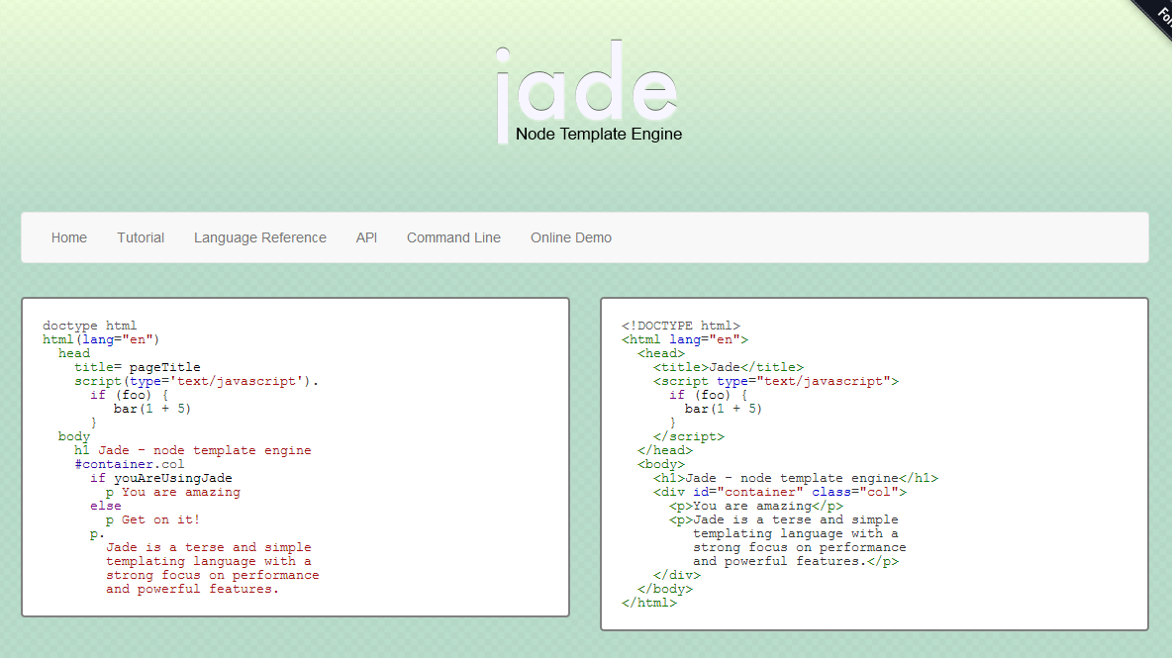Click the '#container.col' line
The height and width of the screenshot is (658, 1172).
coord(130,464)
